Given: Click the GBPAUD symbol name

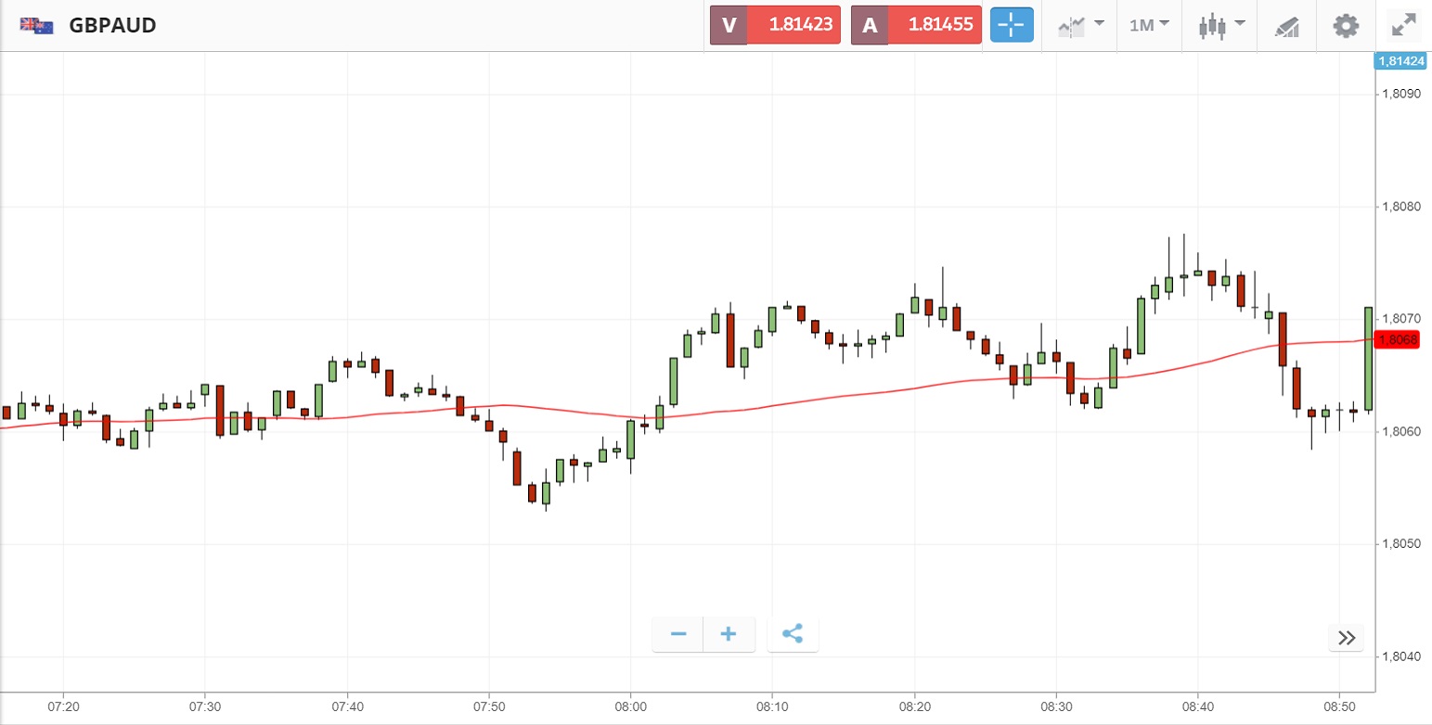Looking at the screenshot, I should pos(112,25).
